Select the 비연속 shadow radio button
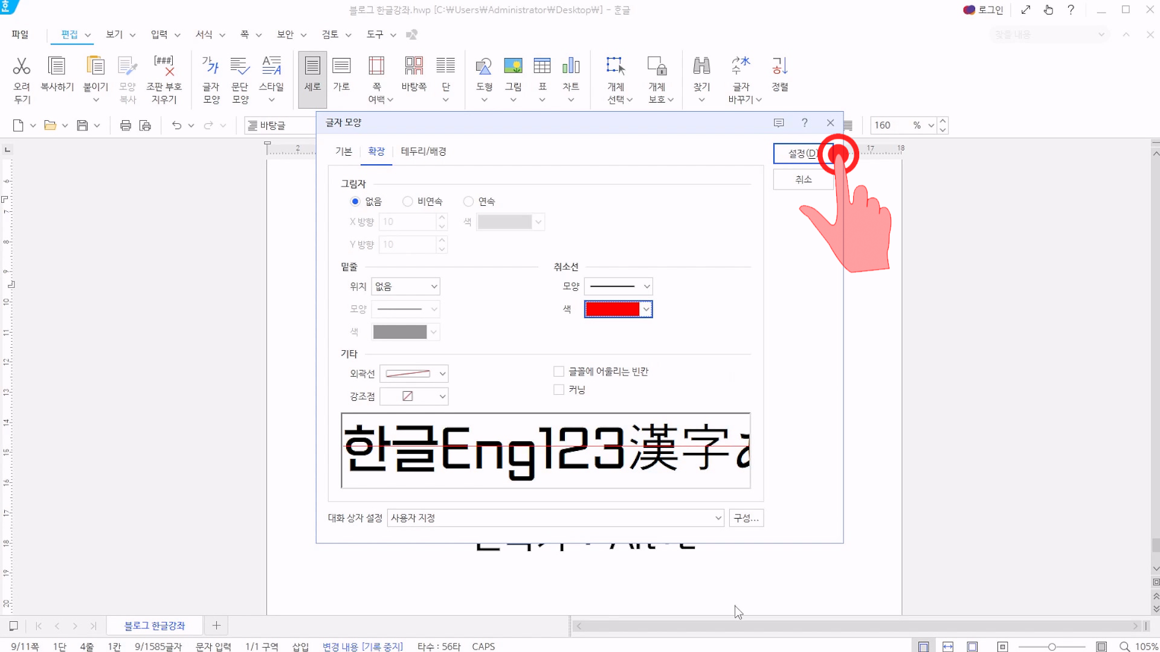Viewport: 1160px width, 652px height. pos(408,202)
